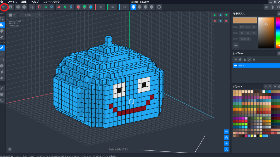This screenshot has height=157, width=280.
Task: Select the line tool
Action: click(2, 54)
